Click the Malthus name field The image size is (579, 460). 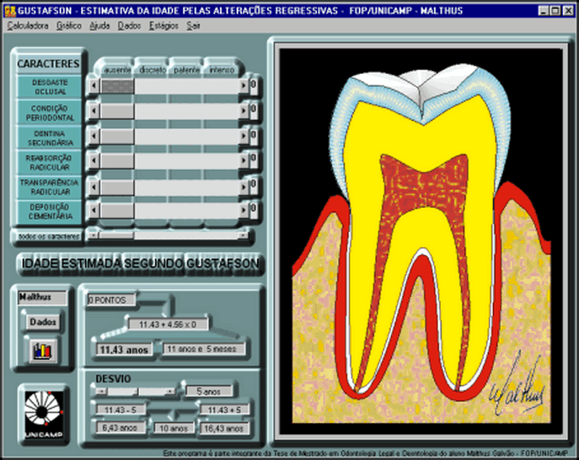43,298
